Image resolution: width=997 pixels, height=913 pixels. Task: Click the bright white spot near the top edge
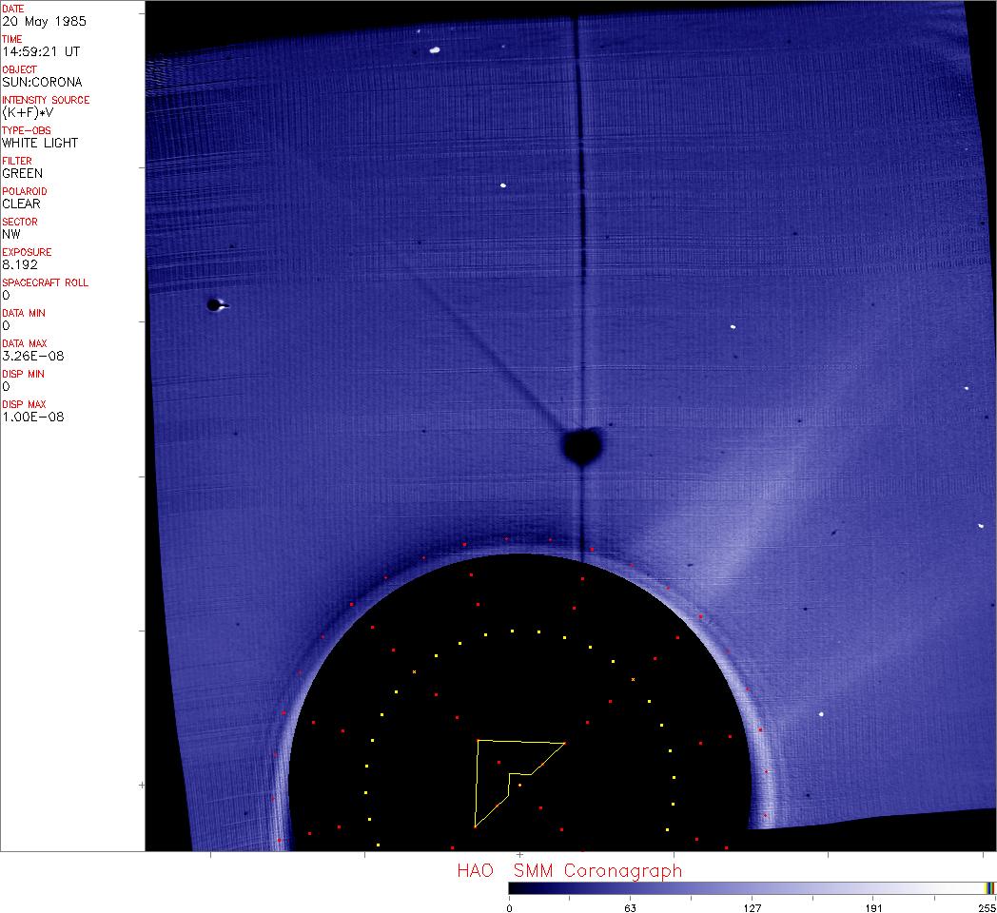coord(434,50)
